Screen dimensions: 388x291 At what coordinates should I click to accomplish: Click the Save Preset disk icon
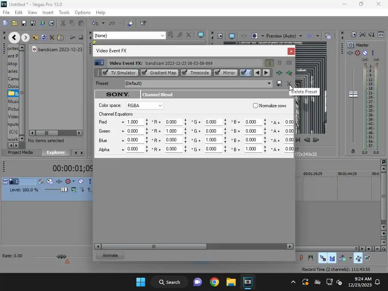279,83
